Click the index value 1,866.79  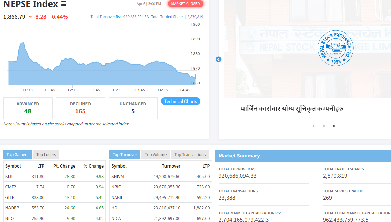coord(15,17)
